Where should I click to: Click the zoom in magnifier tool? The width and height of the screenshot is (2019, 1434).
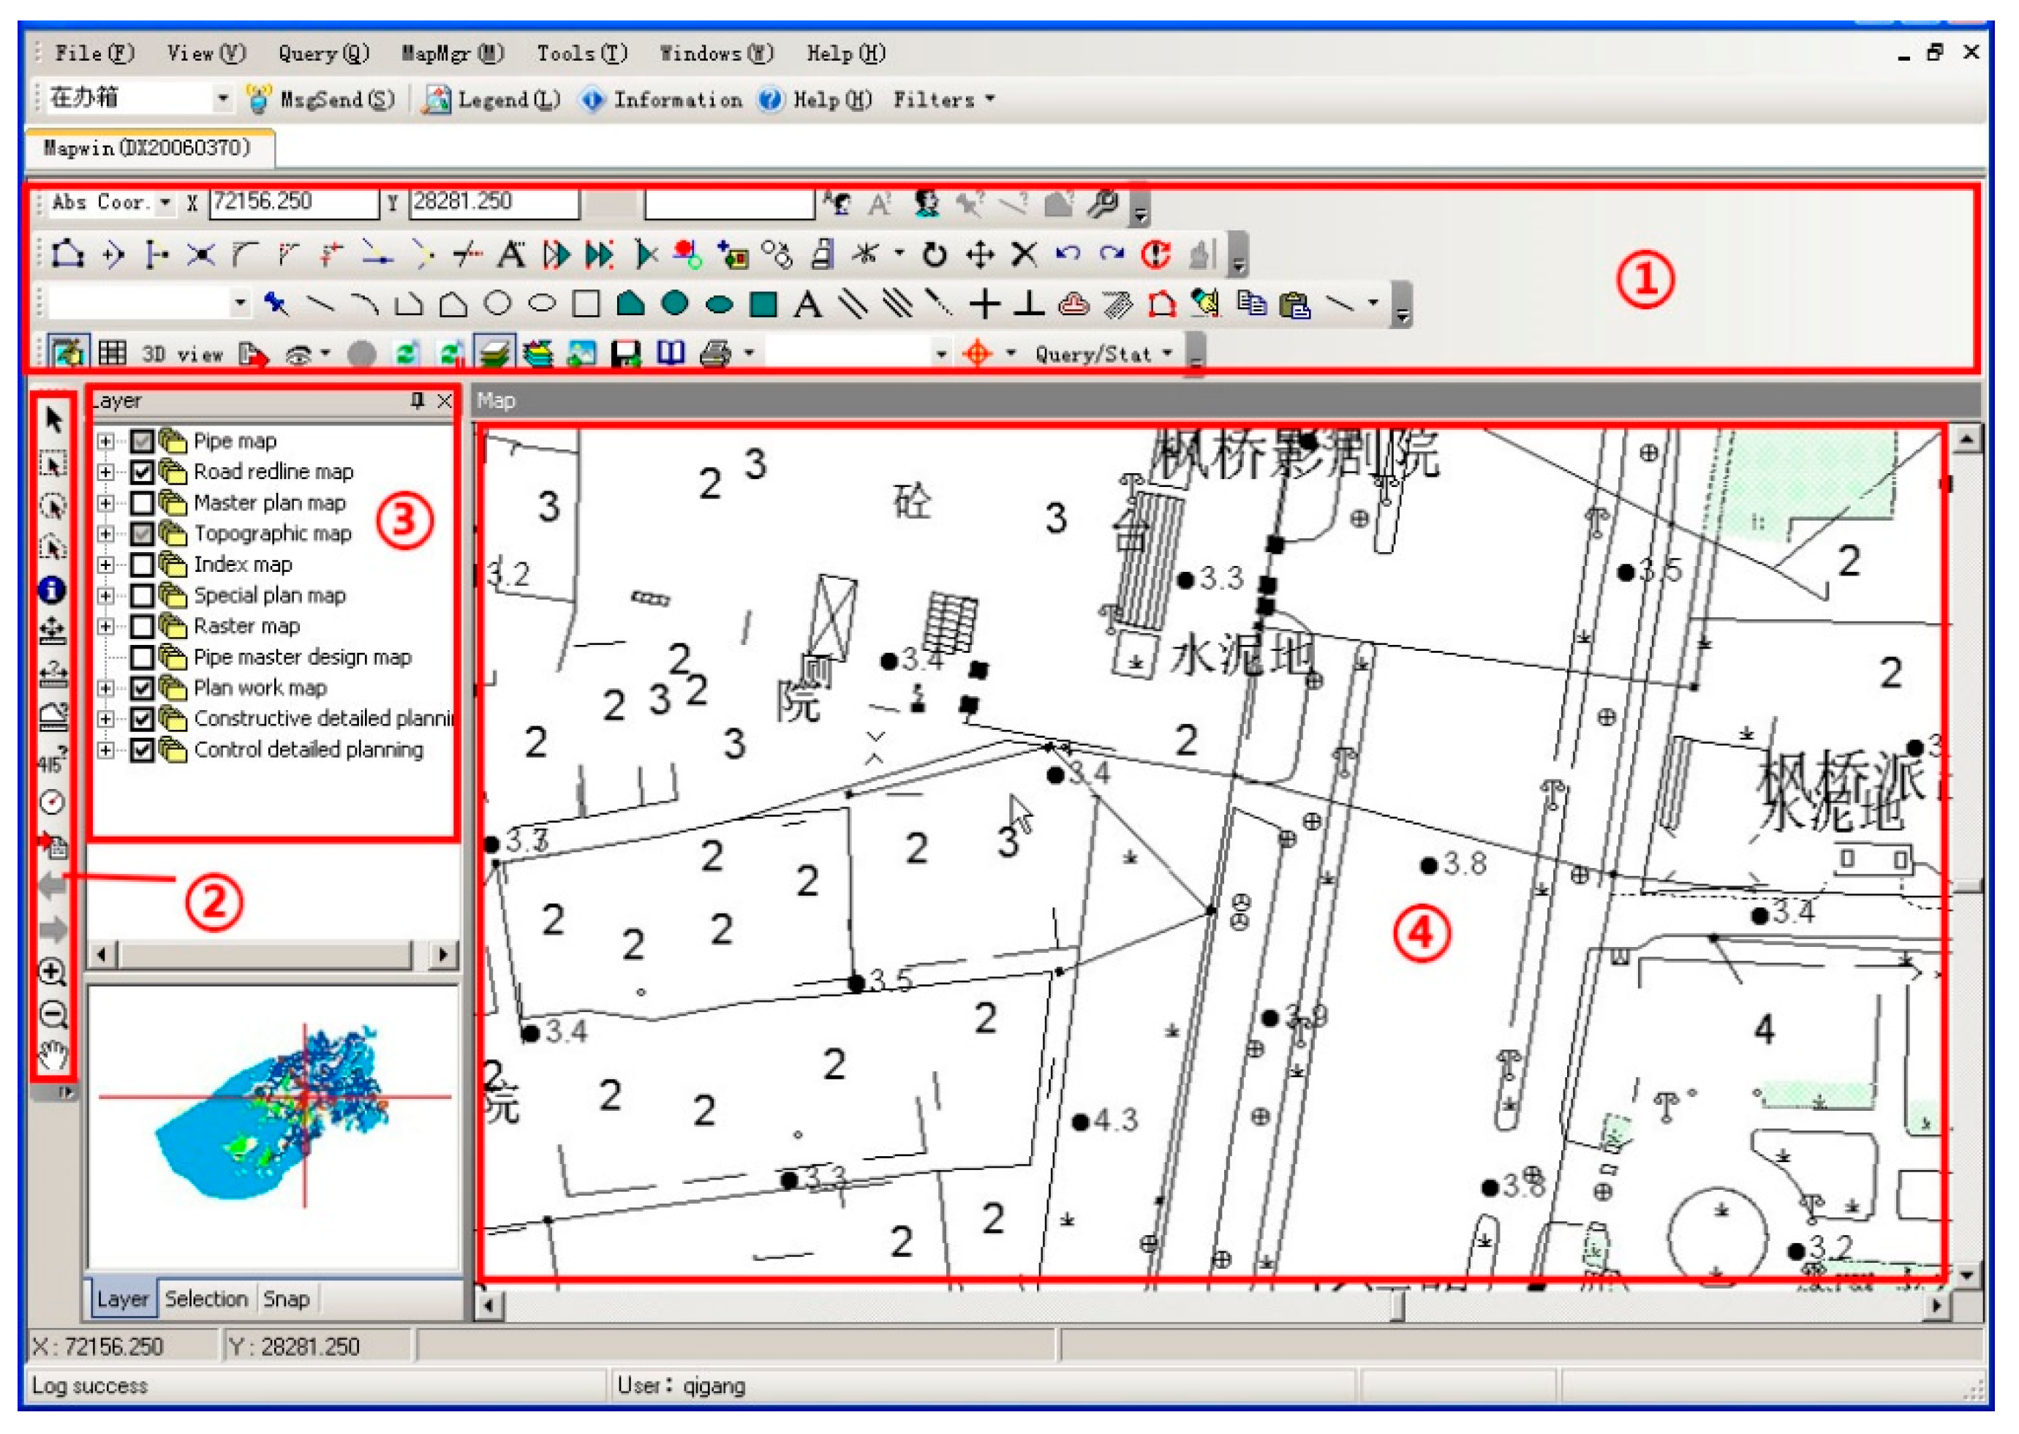coord(53,972)
